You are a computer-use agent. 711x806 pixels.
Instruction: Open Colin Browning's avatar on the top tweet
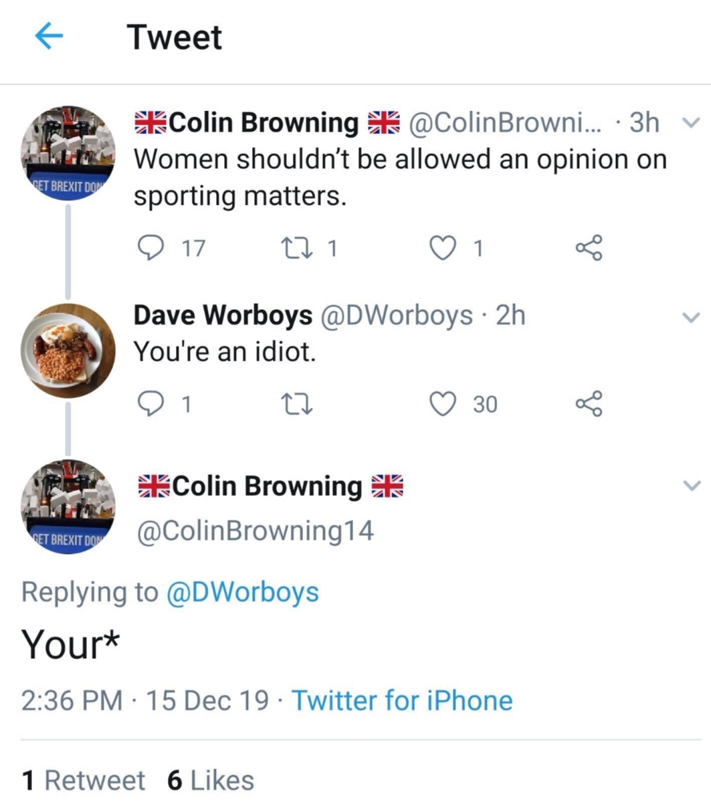[x=68, y=153]
